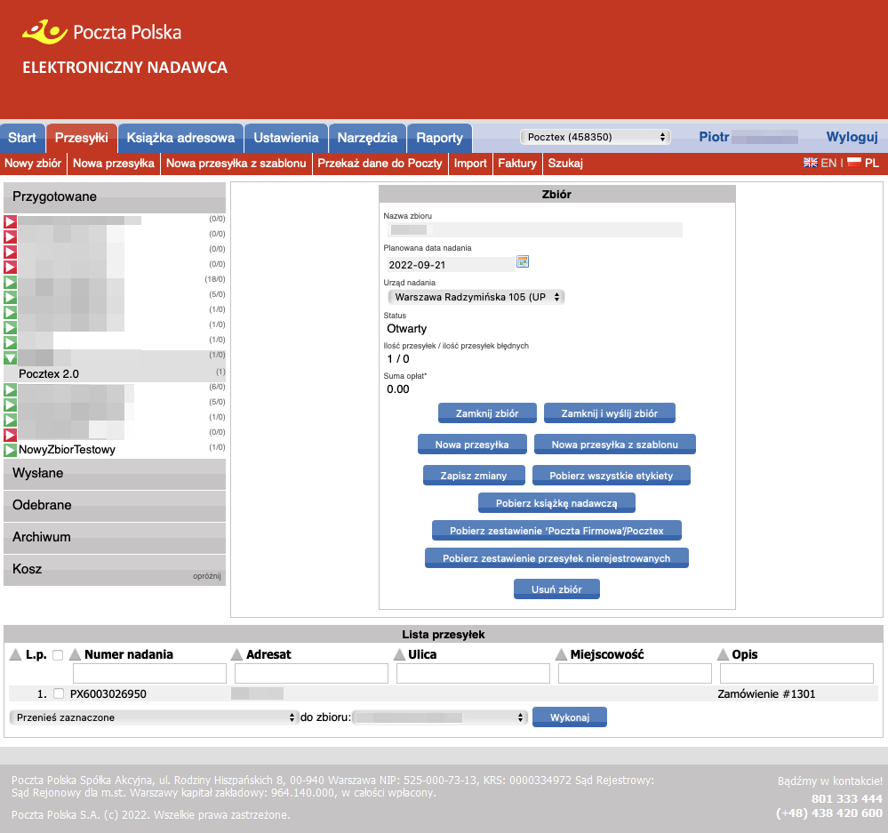Open the Narzędzia tab
This screenshot has height=833, width=888.
coord(367,138)
